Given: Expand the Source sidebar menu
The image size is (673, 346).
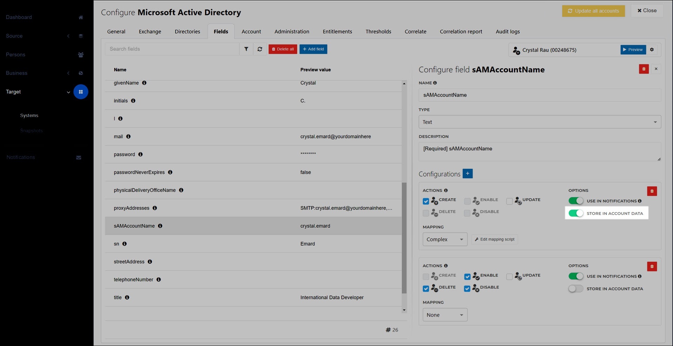Looking at the screenshot, I should (x=68, y=36).
